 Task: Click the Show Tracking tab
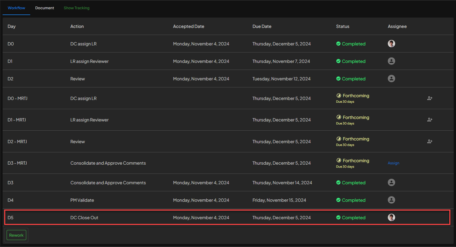click(76, 8)
